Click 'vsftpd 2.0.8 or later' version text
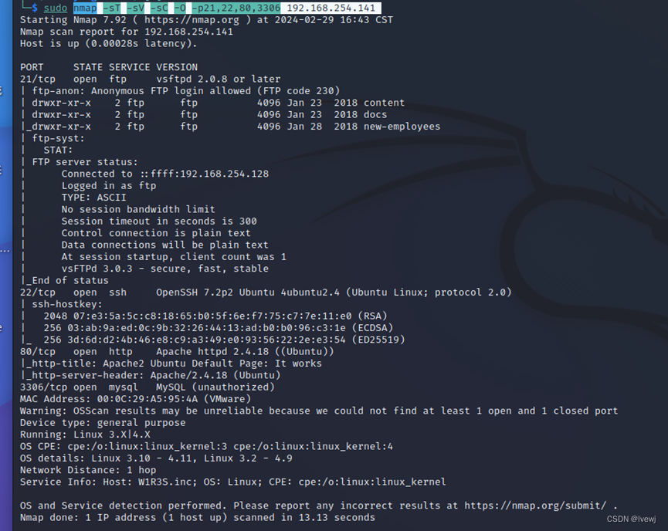This screenshot has width=668, height=531. 219,79
